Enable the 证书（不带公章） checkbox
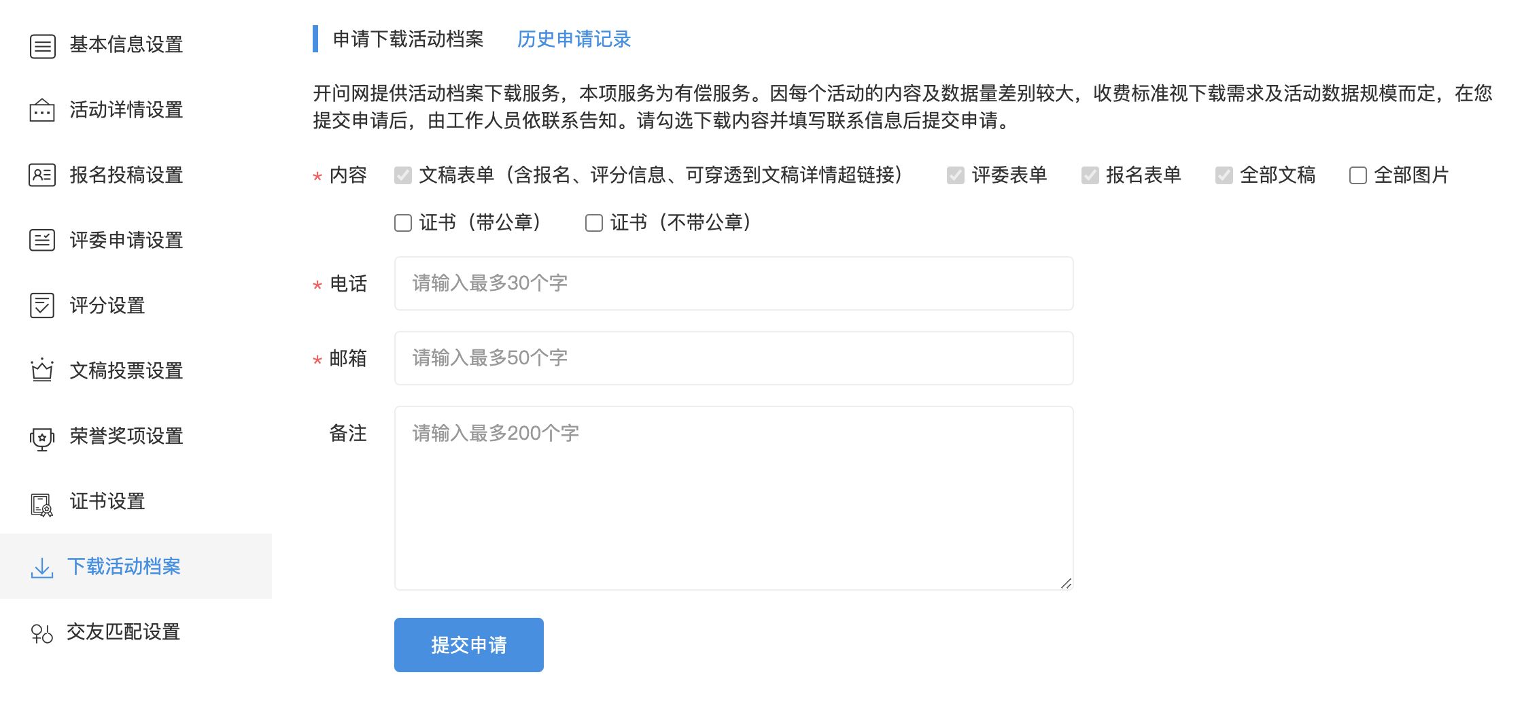Screen dimensions: 1524x715 click(594, 223)
